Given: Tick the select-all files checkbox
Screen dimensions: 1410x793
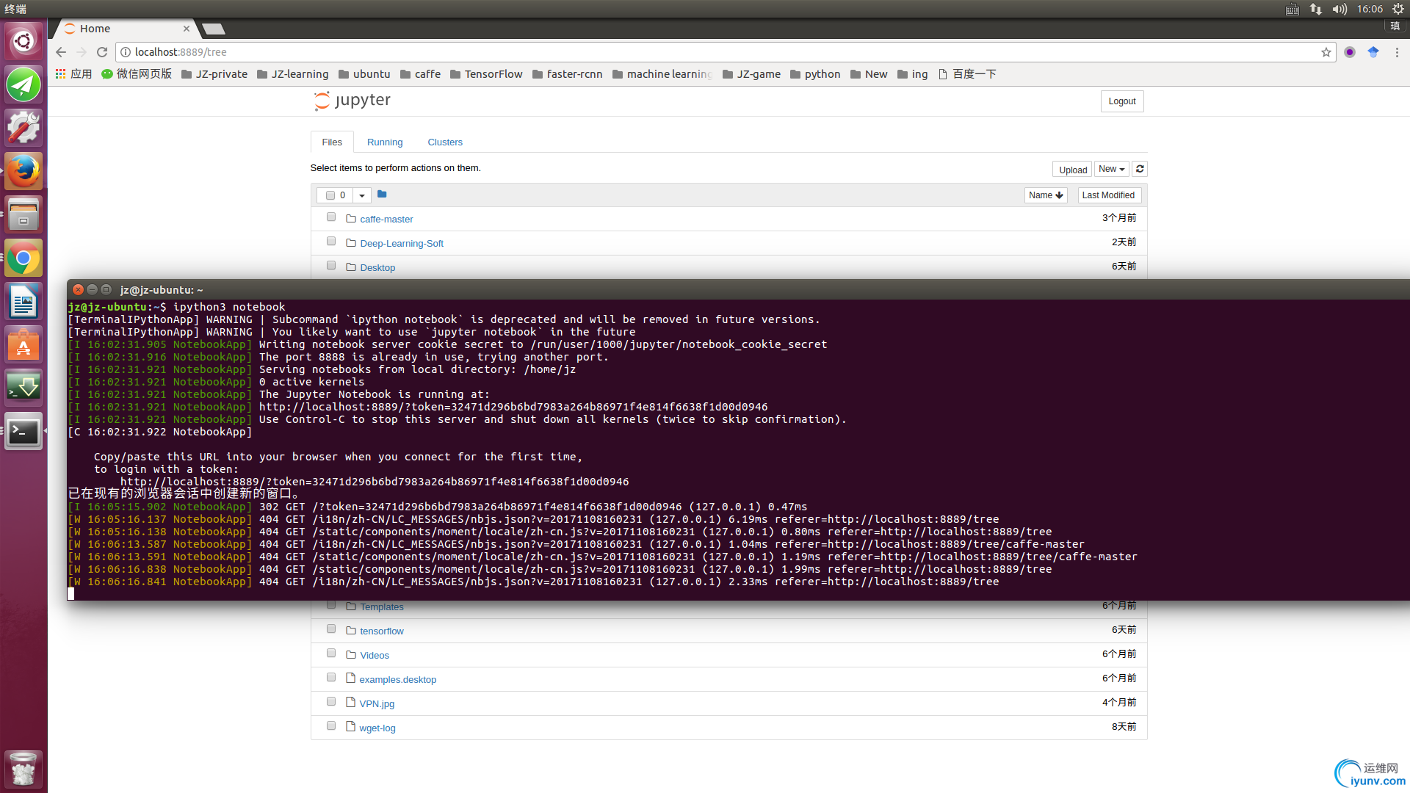Looking at the screenshot, I should pos(330,195).
